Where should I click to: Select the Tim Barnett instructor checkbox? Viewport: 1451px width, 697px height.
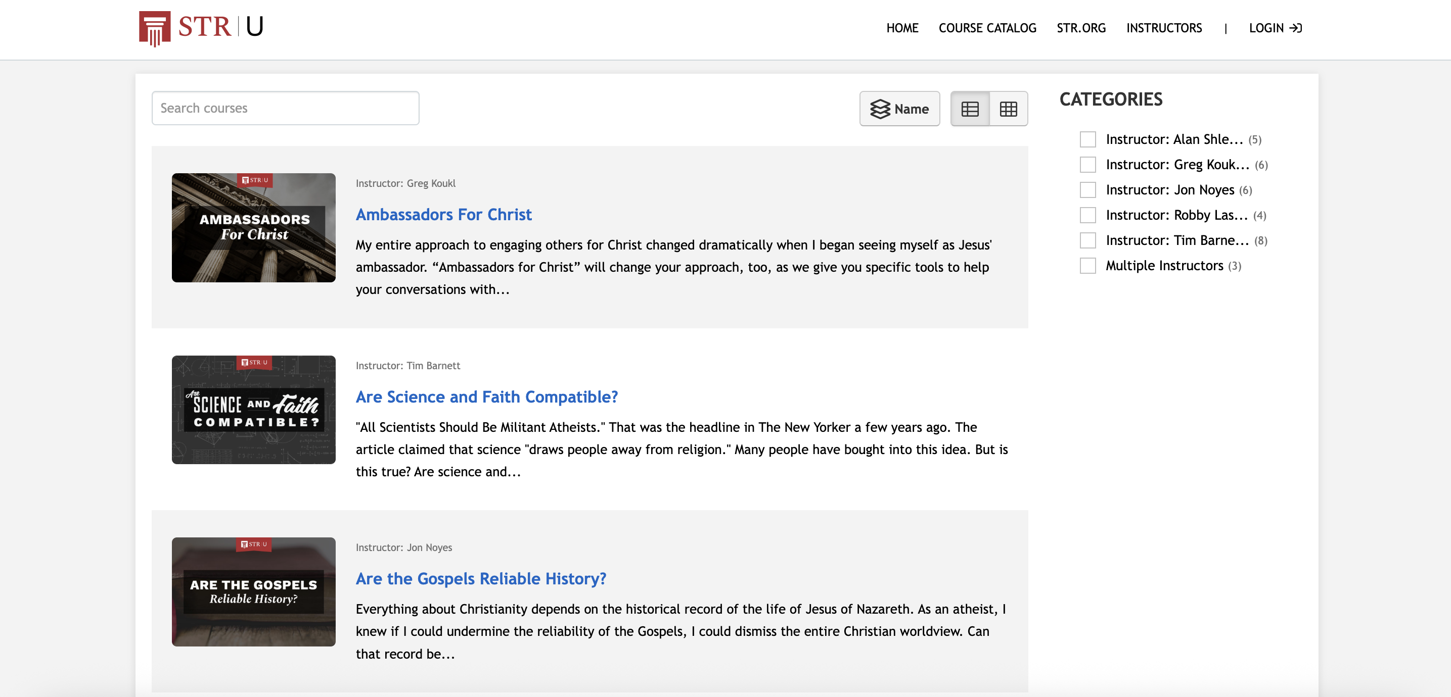click(x=1087, y=241)
